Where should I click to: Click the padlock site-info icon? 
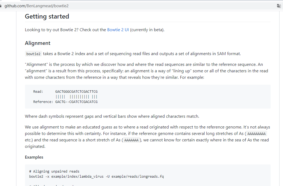(x=1, y=6)
